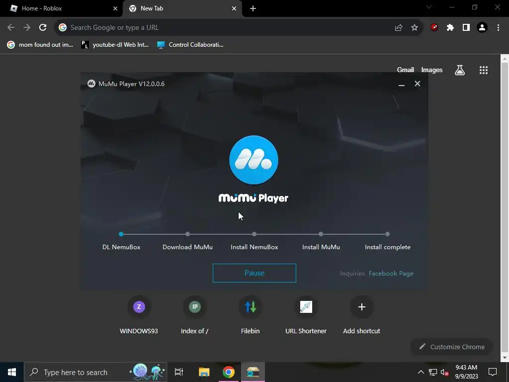Click the Download MuMu label

[187, 247]
